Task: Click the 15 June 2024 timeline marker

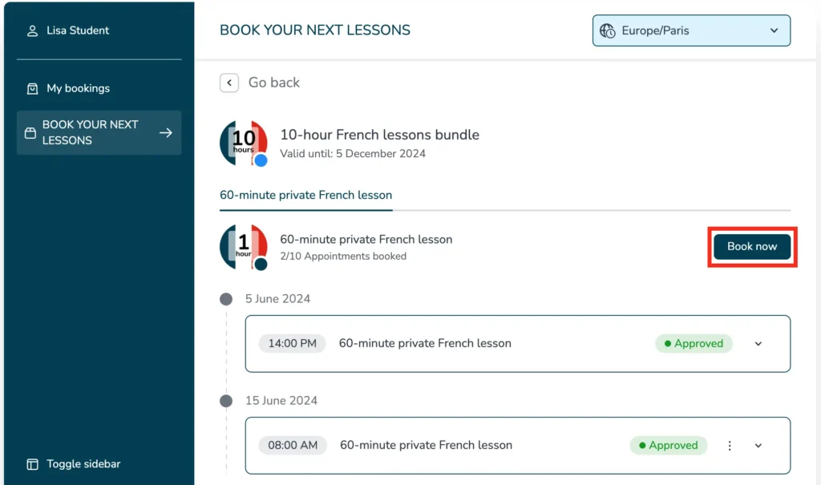Action: coord(226,401)
